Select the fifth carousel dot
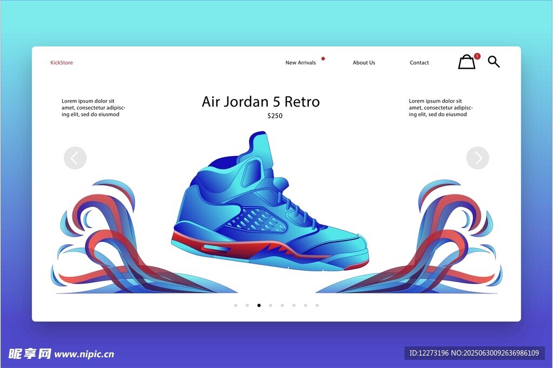The height and width of the screenshot is (368, 553). 282,305
